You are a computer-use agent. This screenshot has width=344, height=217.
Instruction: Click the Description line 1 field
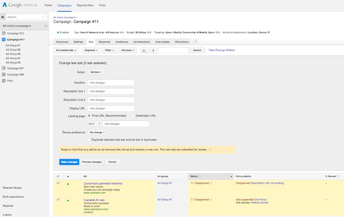pos(111,91)
